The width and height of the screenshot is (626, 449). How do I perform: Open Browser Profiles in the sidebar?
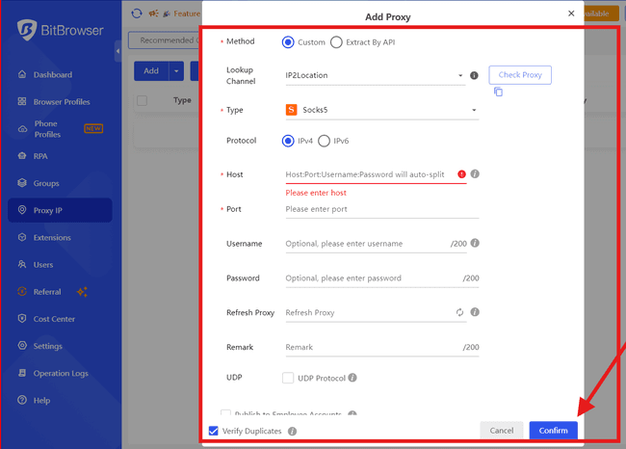point(60,102)
